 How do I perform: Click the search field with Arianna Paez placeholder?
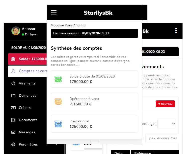click(162, 138)
